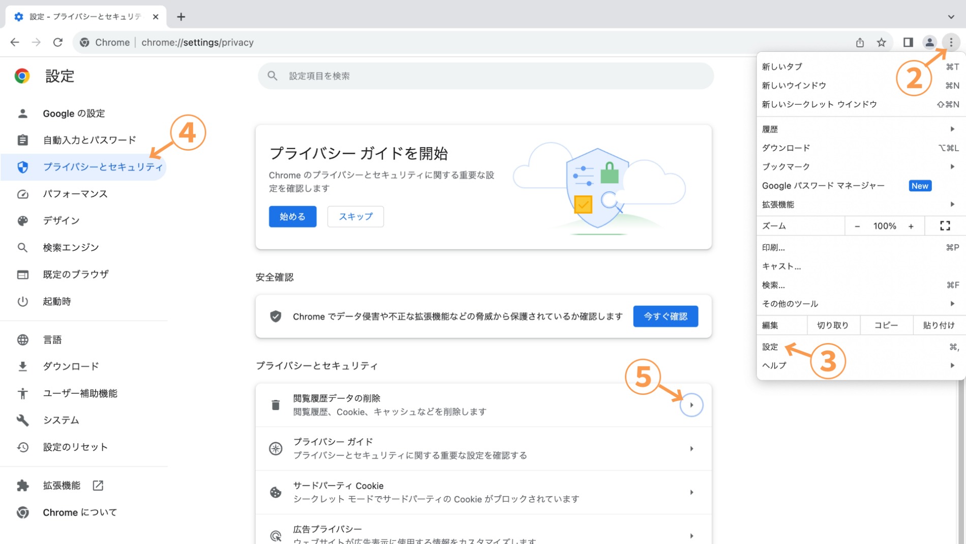Viewport: 966px width, 544px height.
Task: Click the 拡張機能 puzzle icon in sidebar
Action: click(22, 485)
